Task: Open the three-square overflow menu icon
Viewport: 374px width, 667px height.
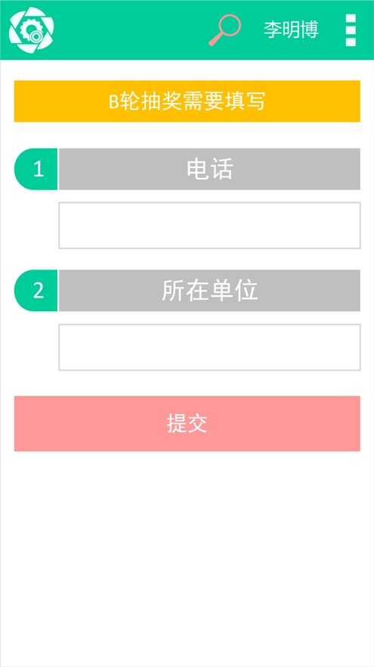Action: pyautogui.click(x=351, y=30)
